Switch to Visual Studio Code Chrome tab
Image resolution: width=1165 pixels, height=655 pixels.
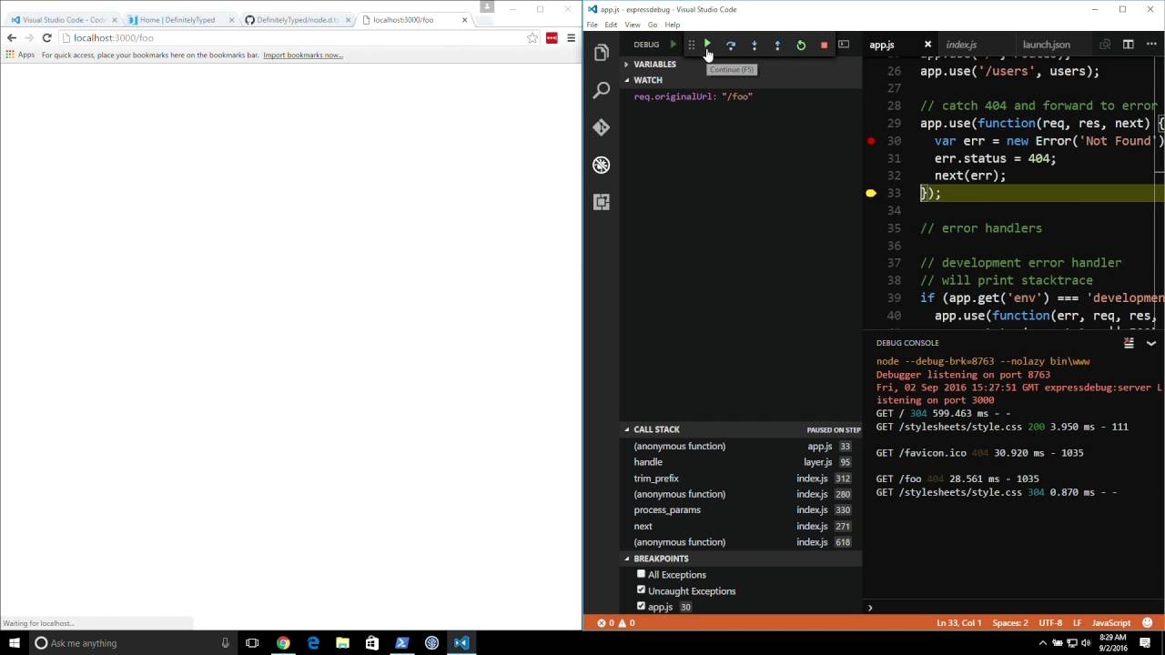pyautogui.click(x=64, y=20)
